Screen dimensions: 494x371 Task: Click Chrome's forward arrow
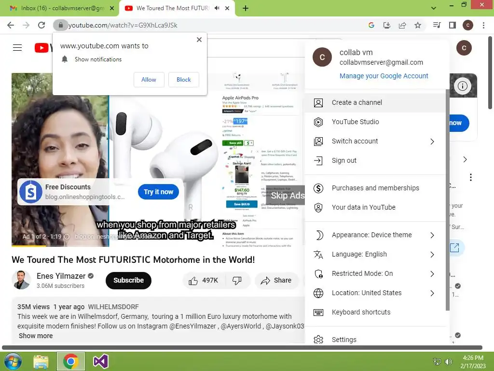coord(26,25)
